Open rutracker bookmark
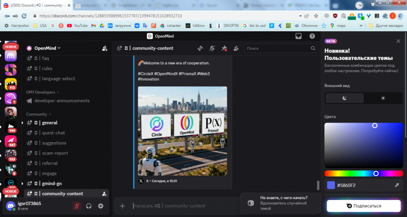Viewport: 407px width, 217px height. [170, 25]
